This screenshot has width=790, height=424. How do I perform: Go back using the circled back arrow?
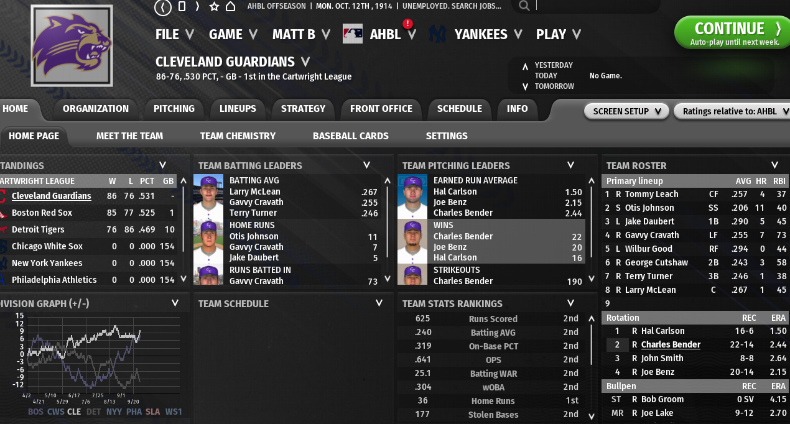pyautogui.click(x=163, y=7)
